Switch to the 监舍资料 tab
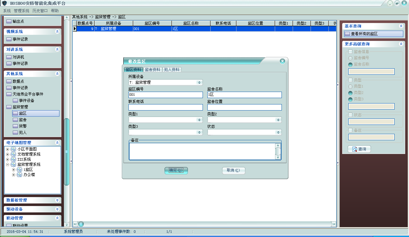This screenshot has width=409, height=237. pos(152,70)
